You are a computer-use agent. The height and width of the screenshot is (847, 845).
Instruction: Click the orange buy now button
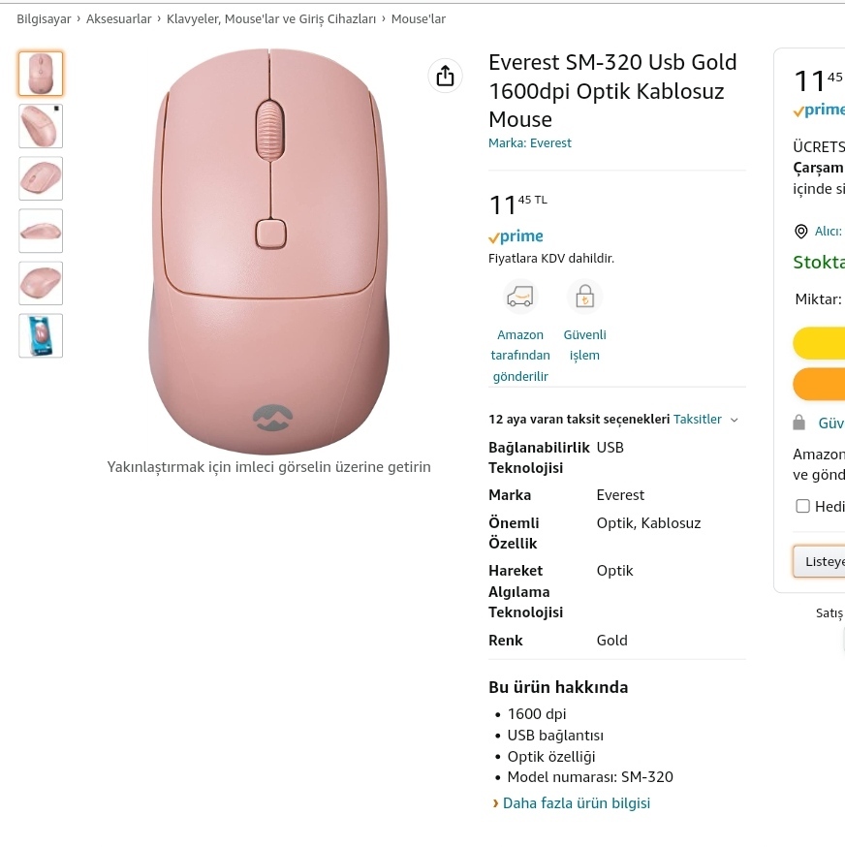(819, 384)
